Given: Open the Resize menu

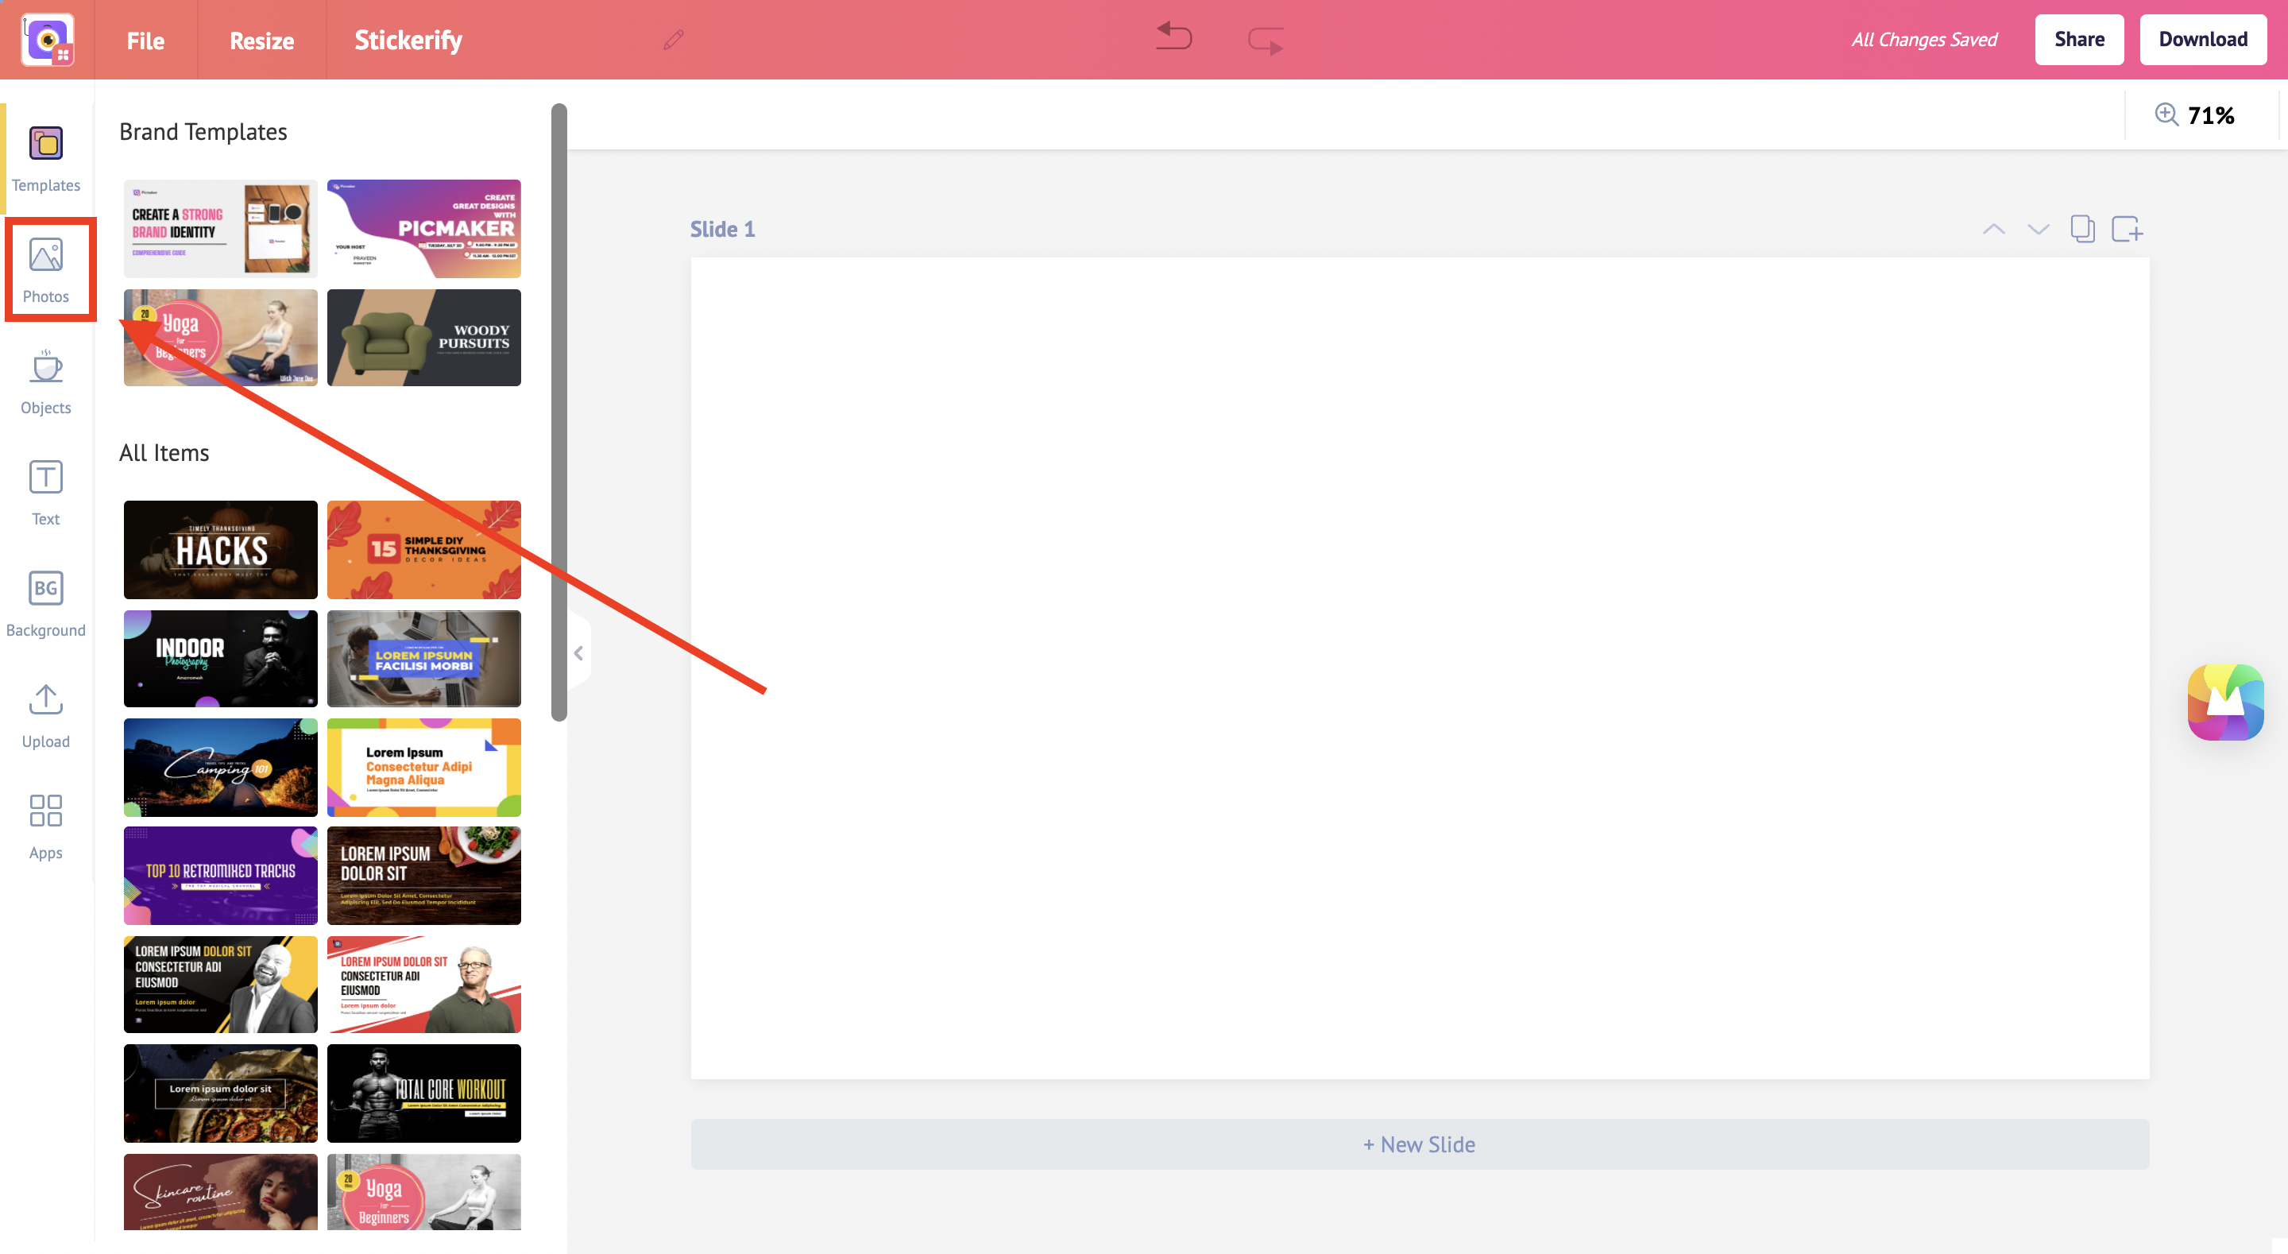Looking at the screenshot, I should (x=261, y=39).
